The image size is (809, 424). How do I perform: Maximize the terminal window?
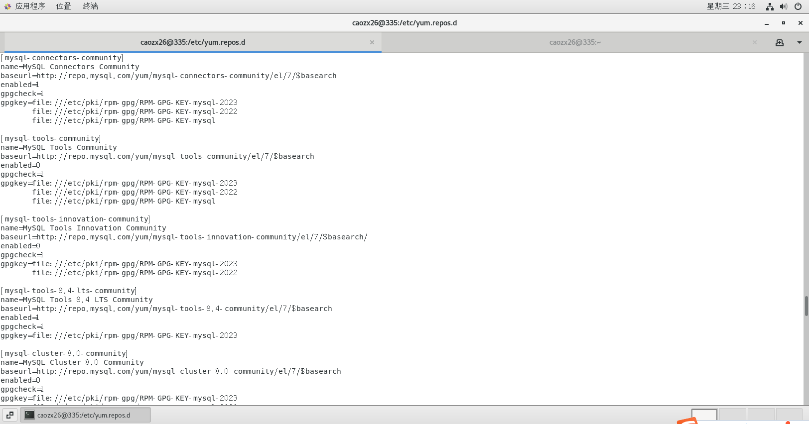(784, 23)
